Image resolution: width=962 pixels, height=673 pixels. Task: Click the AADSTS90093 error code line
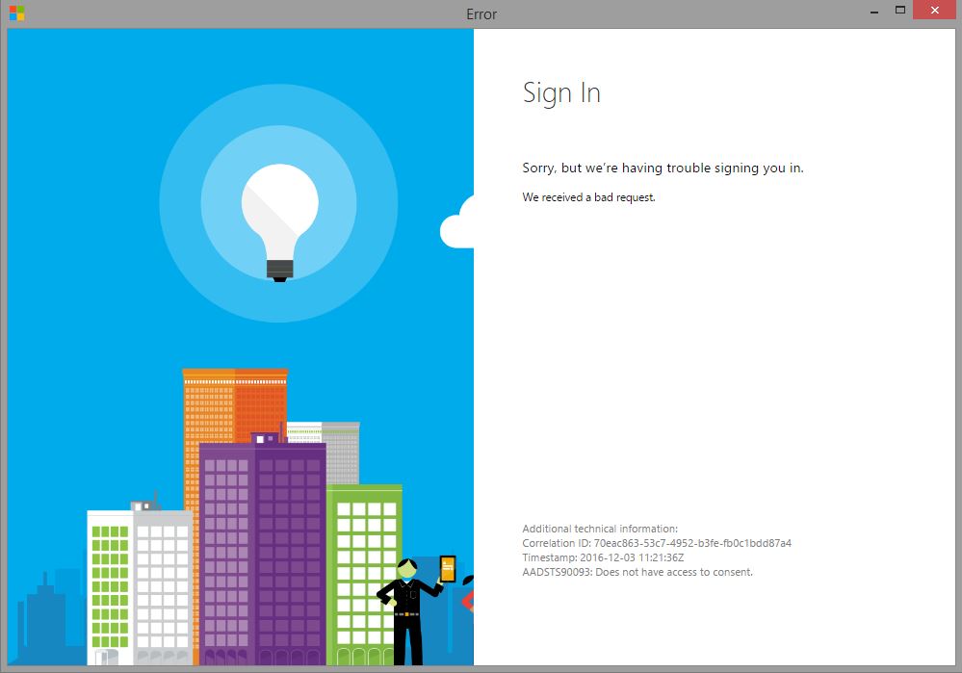(x=637, y=572)
